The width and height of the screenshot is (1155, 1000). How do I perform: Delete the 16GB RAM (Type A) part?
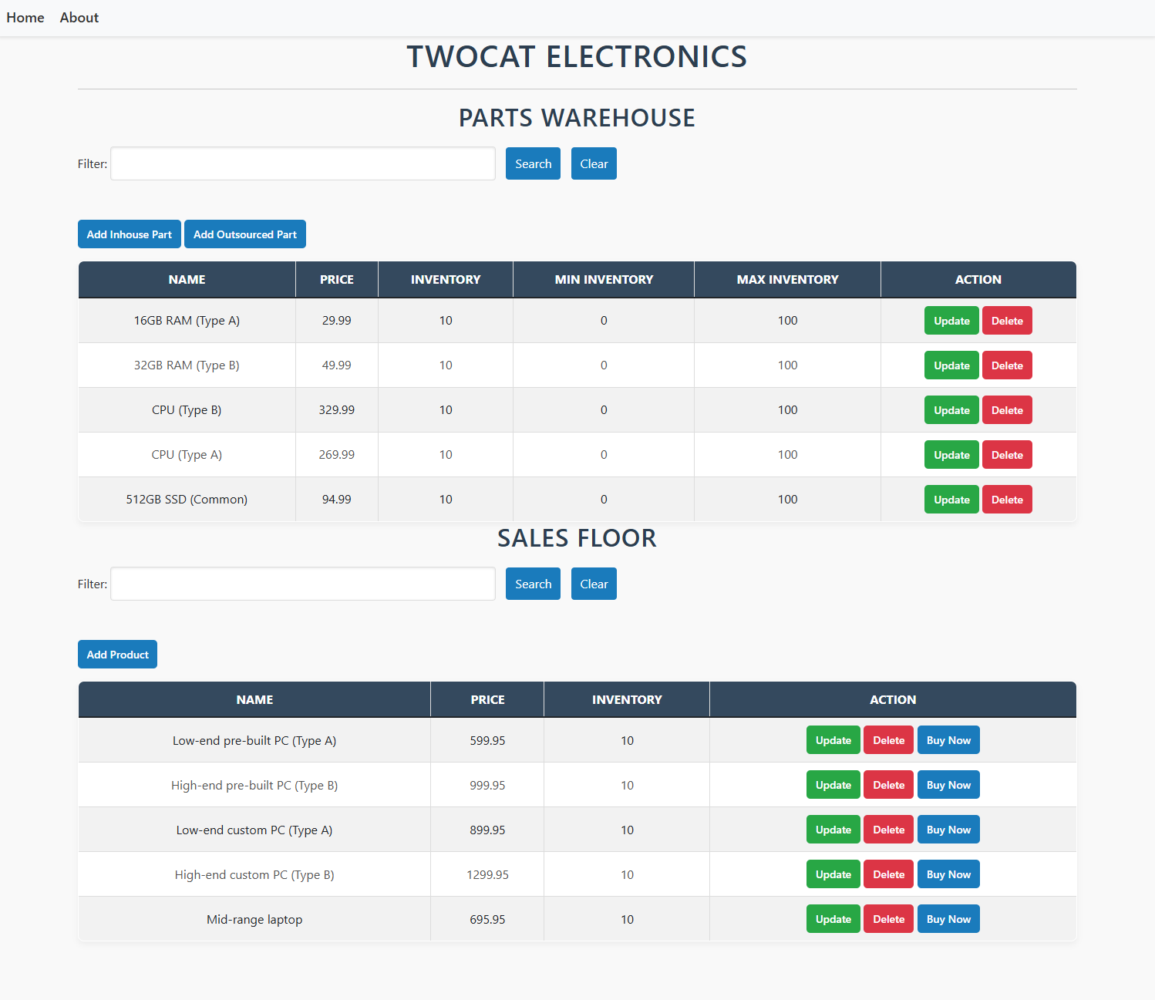tap(1007, 321)
